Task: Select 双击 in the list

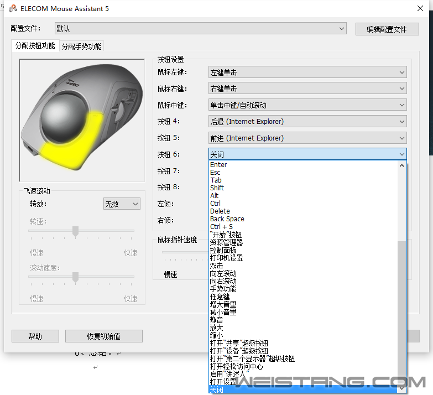Action: [303, 266]
